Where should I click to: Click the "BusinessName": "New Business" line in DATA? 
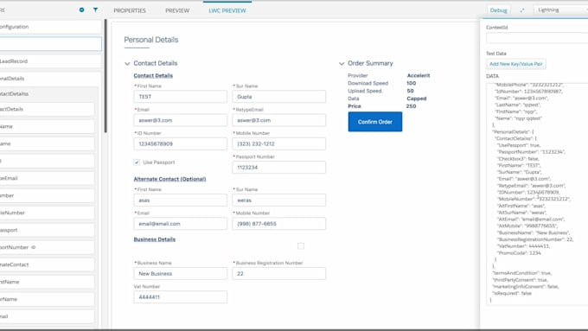click(x=534, y=232)
